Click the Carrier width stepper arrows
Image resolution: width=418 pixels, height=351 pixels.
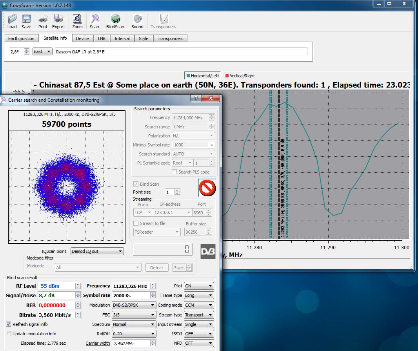click(153, 343)
